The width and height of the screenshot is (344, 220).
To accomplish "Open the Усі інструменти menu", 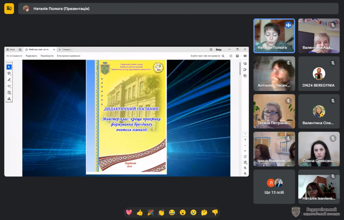I will (x=14, y=56).
